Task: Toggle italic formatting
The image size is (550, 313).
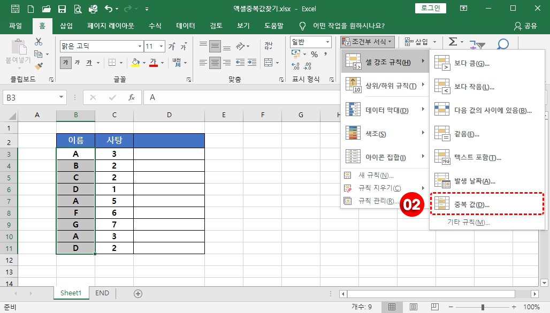Action: (78, 63)
